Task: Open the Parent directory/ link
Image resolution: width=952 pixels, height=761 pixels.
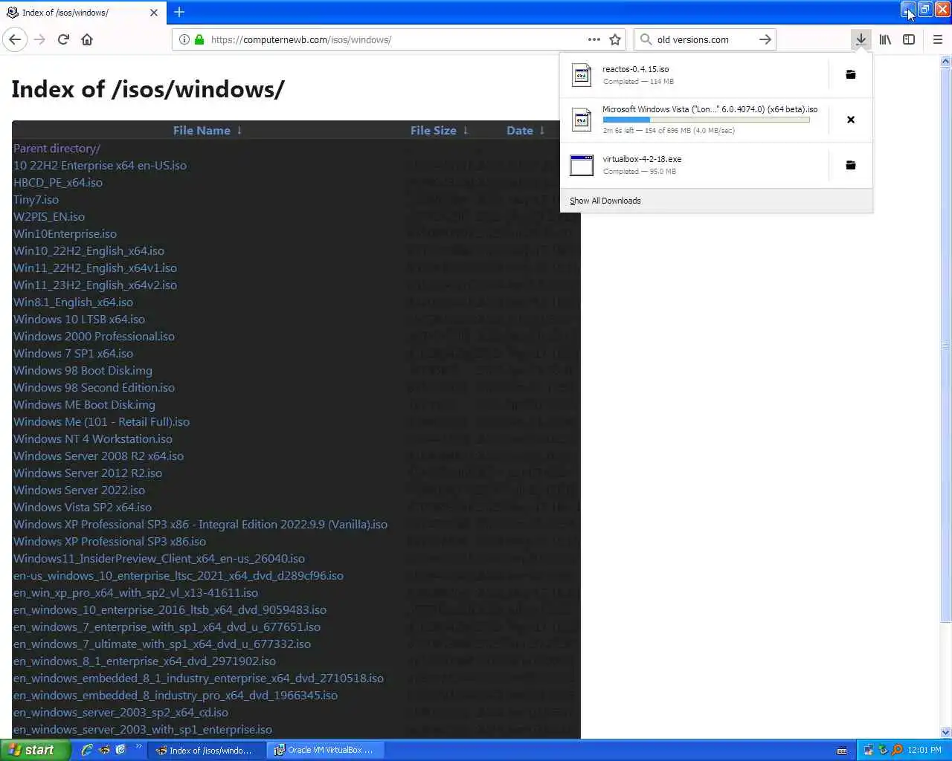Action: tap(57, 149)
